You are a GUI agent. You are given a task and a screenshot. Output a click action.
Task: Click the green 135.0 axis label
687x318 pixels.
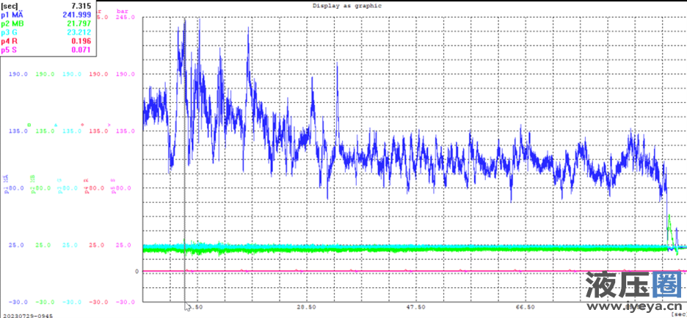tap(45, 131)
